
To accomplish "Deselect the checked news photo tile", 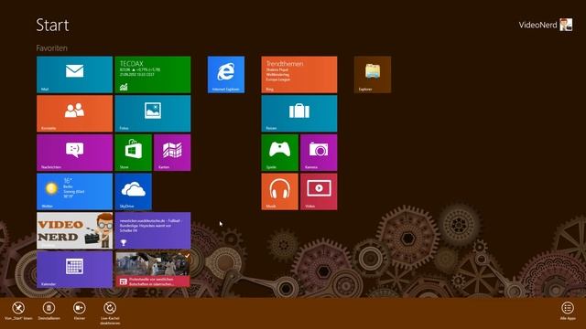I will click(153, 270).
